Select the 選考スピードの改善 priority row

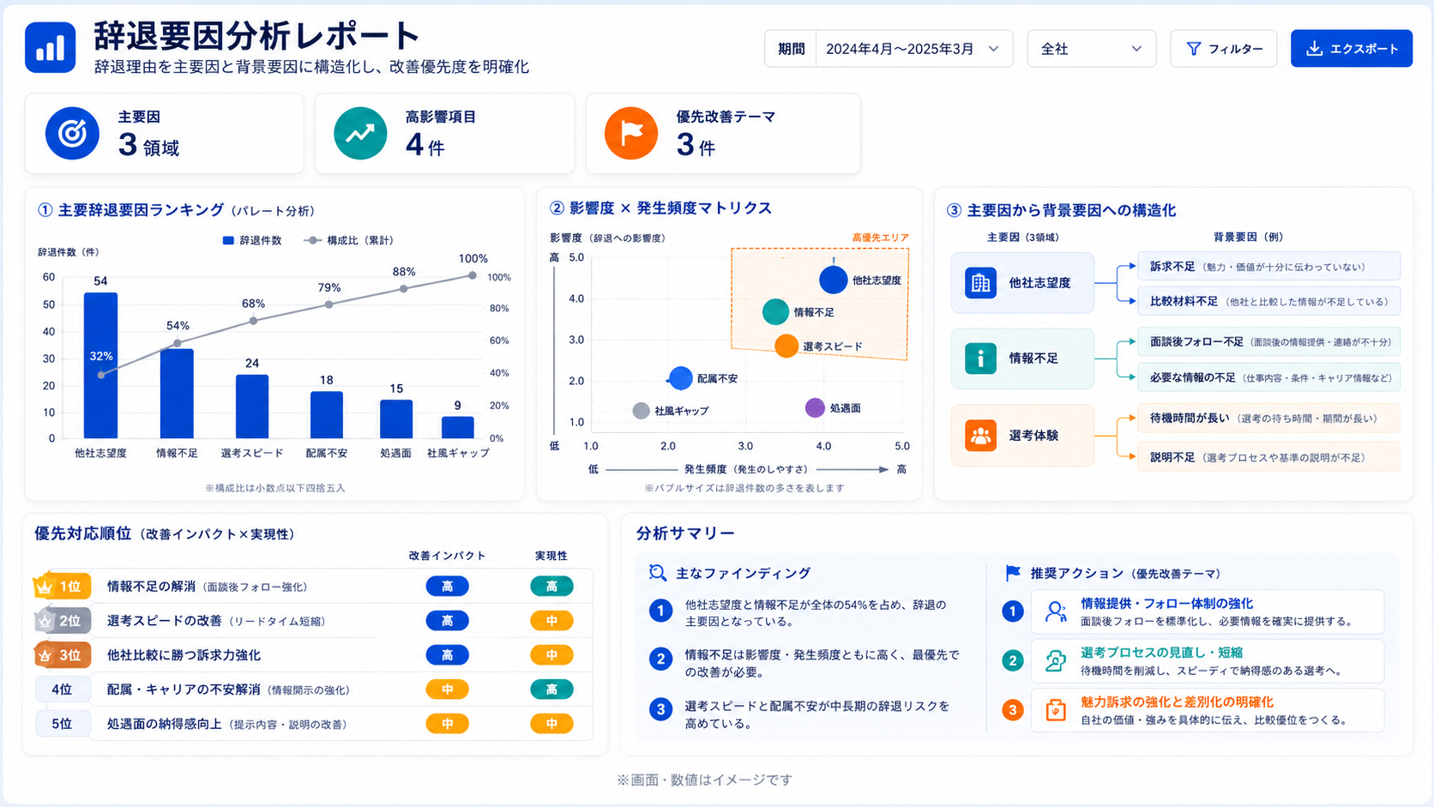coord(314,621)
